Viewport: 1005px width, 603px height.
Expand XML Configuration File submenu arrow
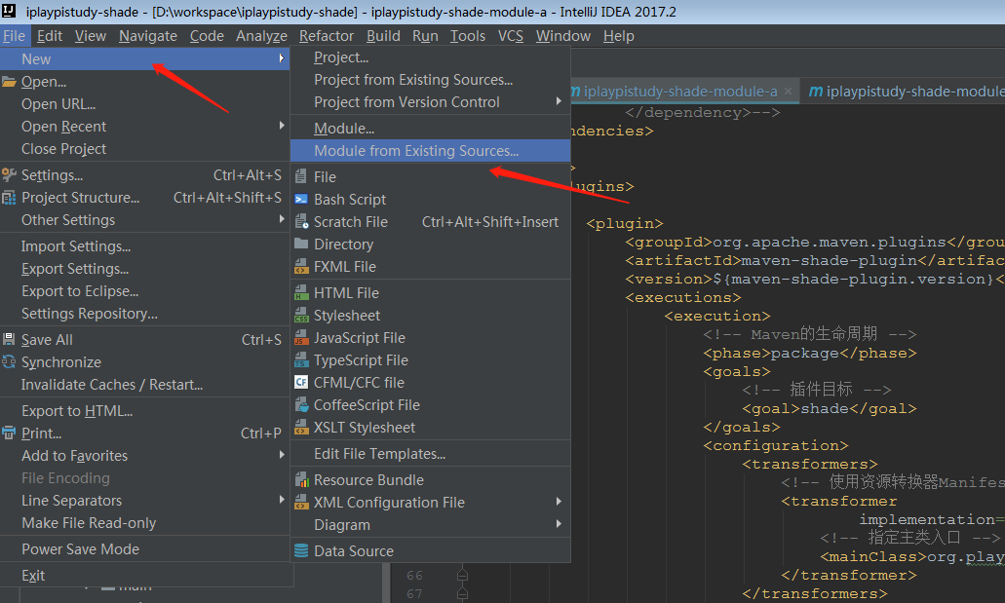click(559, 502)
